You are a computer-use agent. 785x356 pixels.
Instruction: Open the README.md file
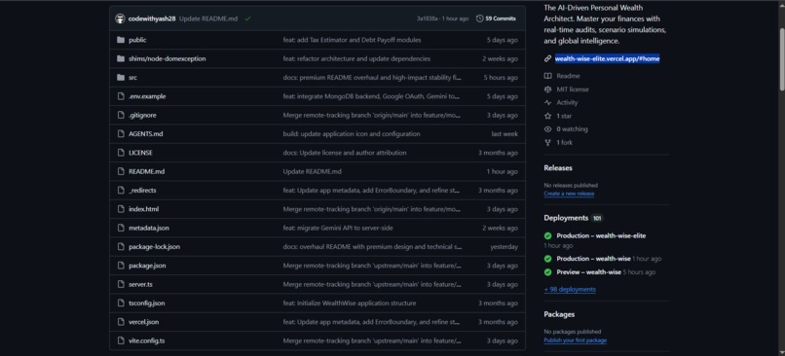[146, 171]
